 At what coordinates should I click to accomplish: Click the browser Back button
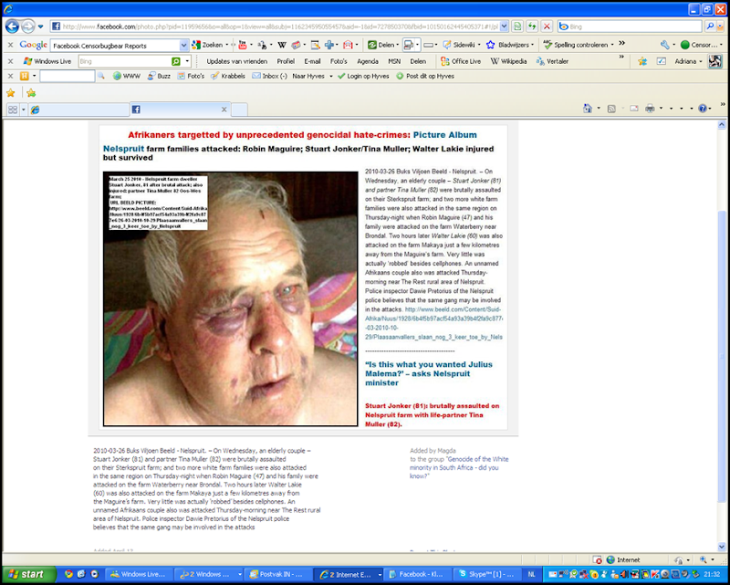click(x=10, y=26)
